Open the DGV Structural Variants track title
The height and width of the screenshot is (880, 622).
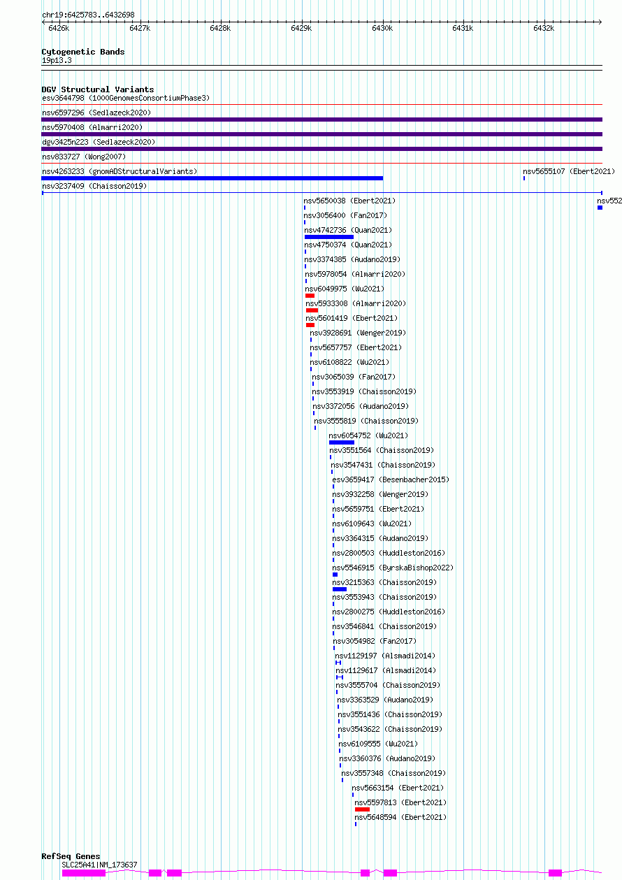(x=98, y=89)
